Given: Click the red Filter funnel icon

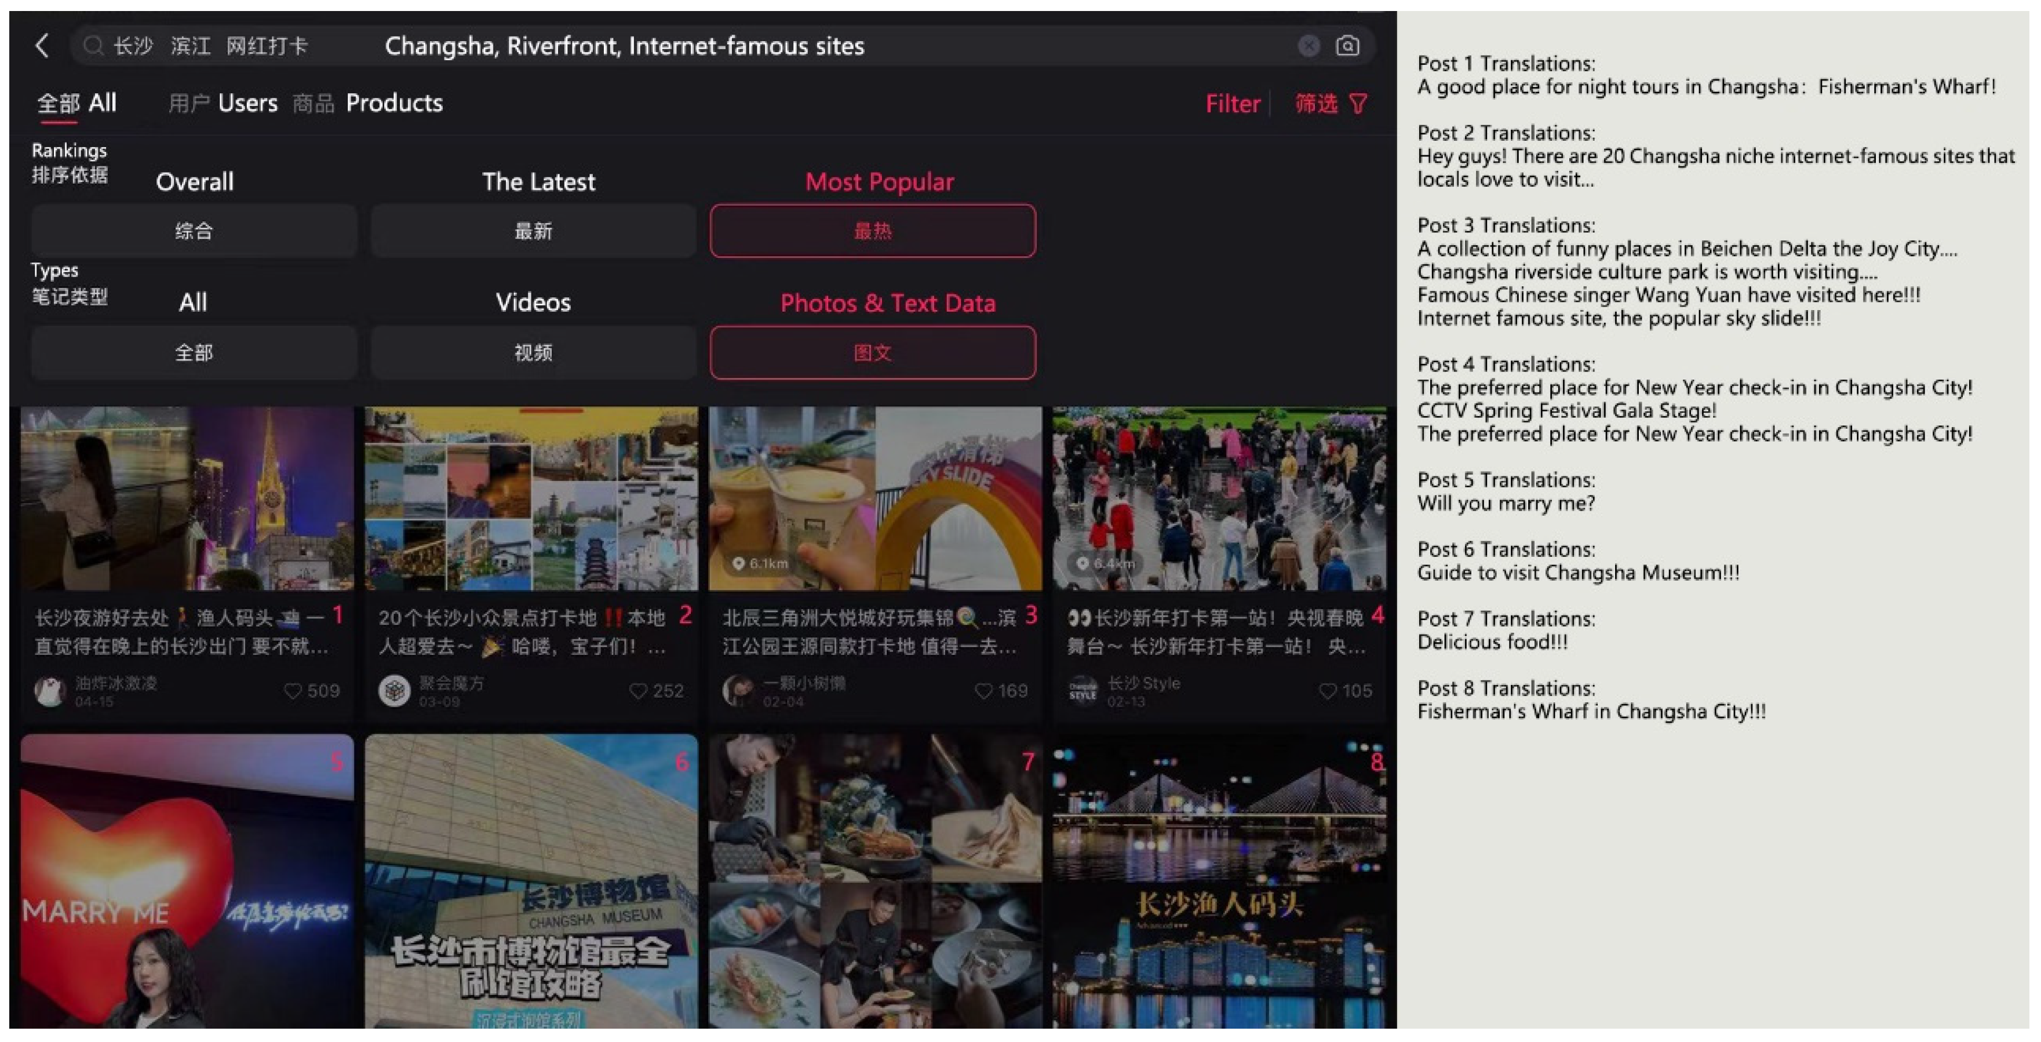Looking at the screenshot, I should click(x=1358, y=104).
